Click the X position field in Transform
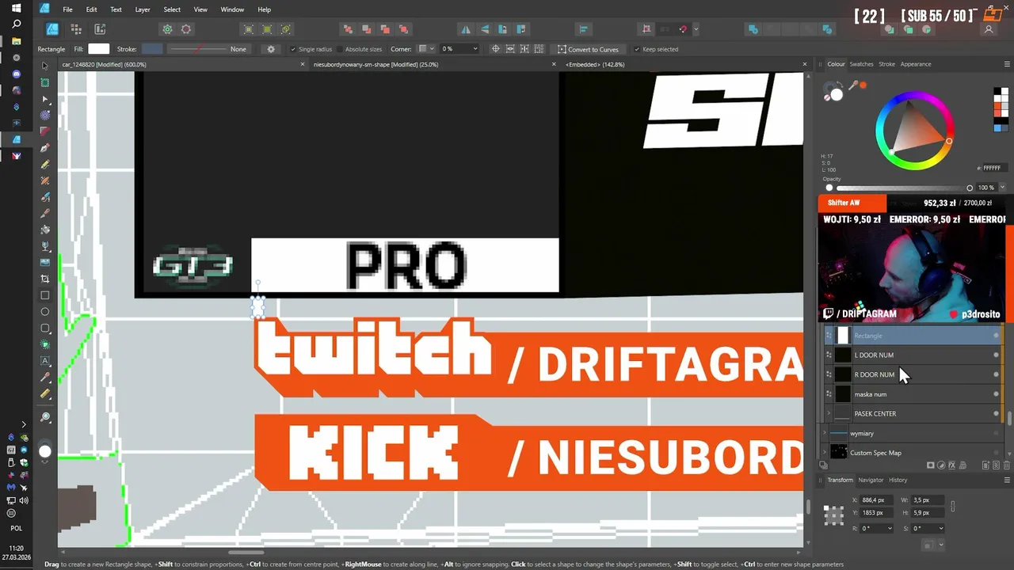1014x570 pixels. point(875,500)
